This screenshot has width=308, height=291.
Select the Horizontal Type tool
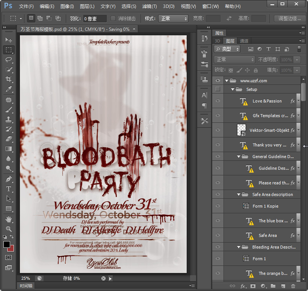(8, 189)
